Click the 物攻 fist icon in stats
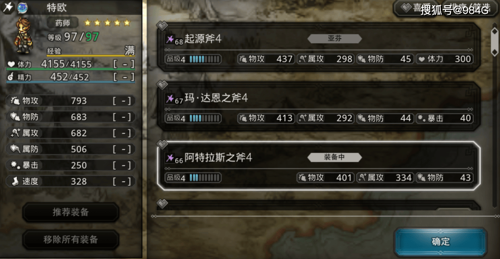This screenshot has height=259, width=500. coord(15,101)
